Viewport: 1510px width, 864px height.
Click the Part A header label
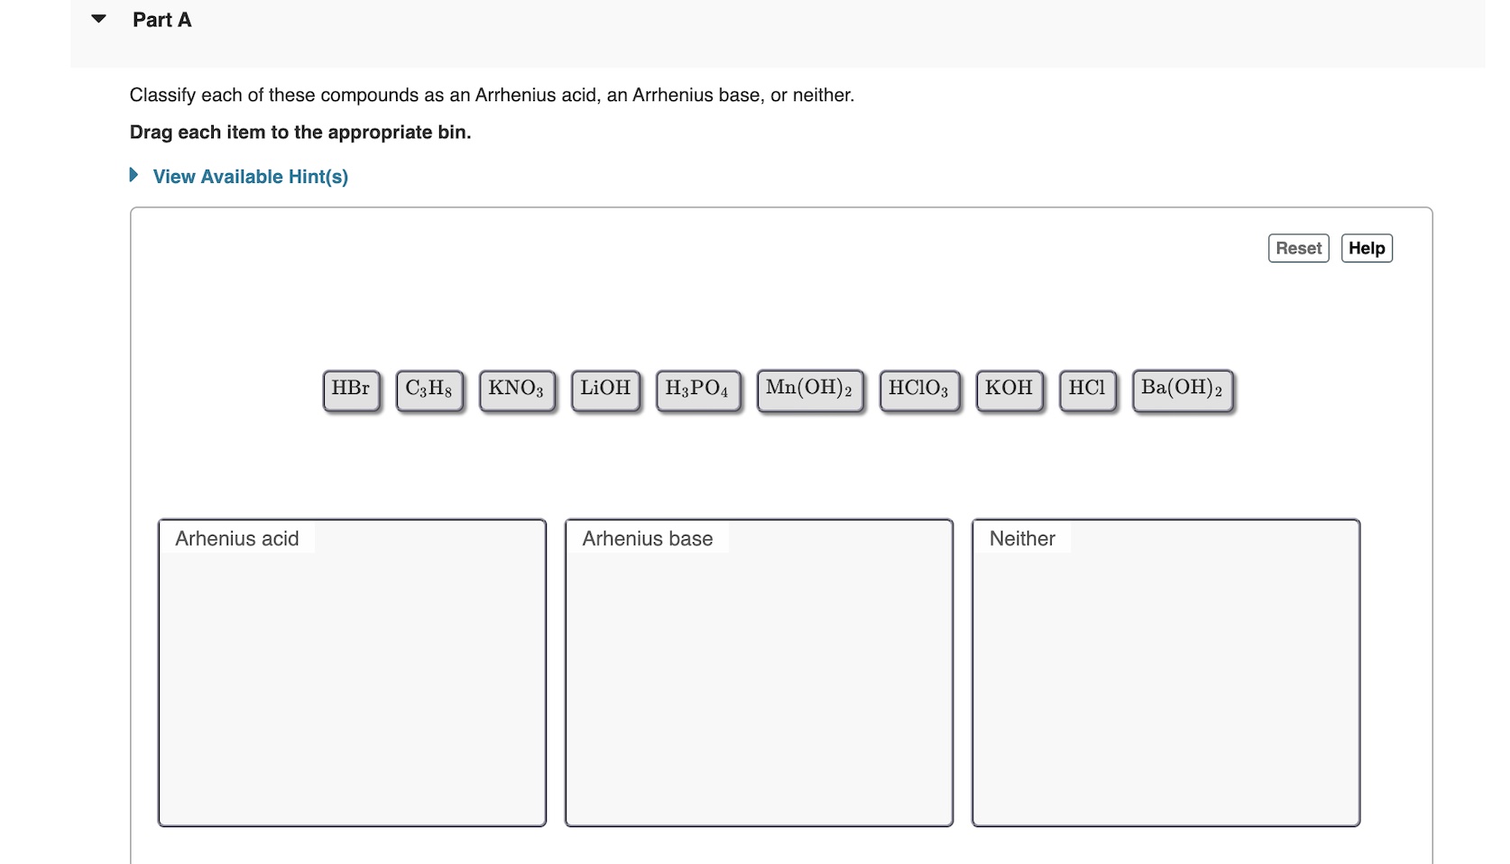(161, 19)
